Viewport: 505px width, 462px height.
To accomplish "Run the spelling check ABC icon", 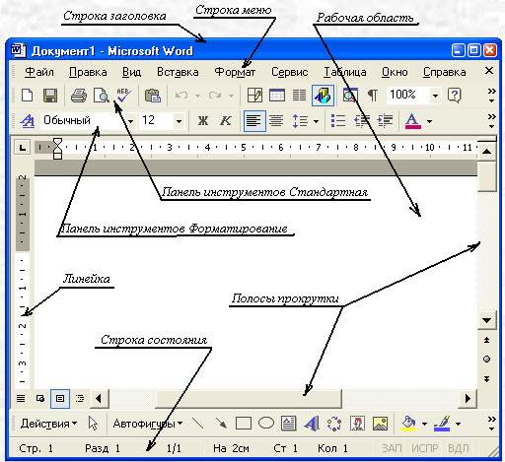I will (x=124, y=96).
